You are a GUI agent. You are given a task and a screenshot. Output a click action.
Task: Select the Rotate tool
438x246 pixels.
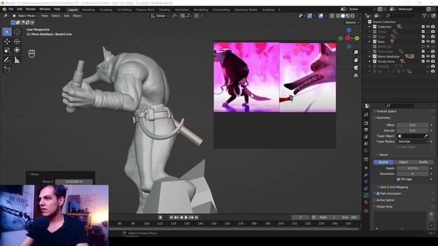click(16, 42)
